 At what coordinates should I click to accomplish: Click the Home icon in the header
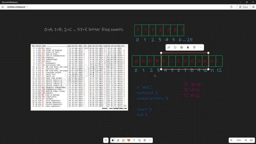(x=3, y=7)
